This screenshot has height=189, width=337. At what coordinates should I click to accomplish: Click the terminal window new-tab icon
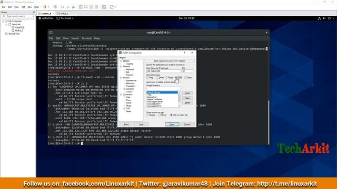pyautogui.click(x=51, y=33)
